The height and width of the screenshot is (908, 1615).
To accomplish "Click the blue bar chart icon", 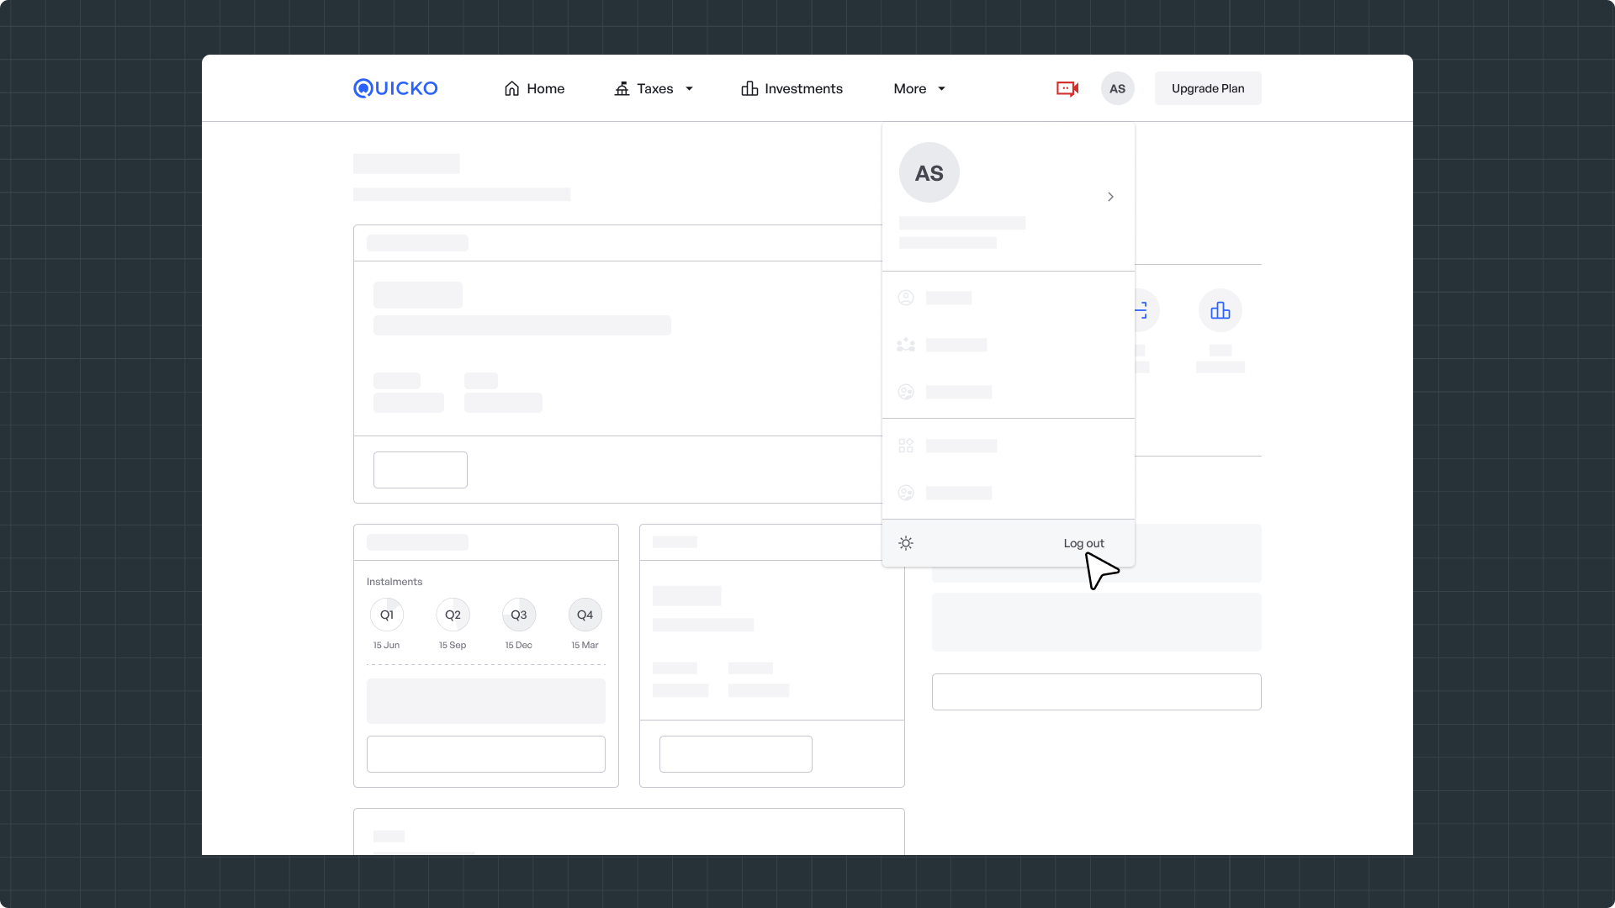I will pos(1221,311).
